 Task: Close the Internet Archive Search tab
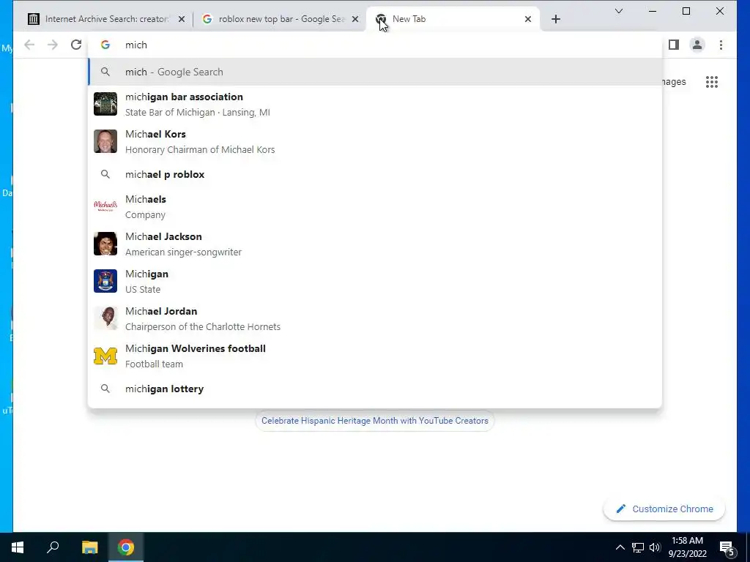[182, 19]
